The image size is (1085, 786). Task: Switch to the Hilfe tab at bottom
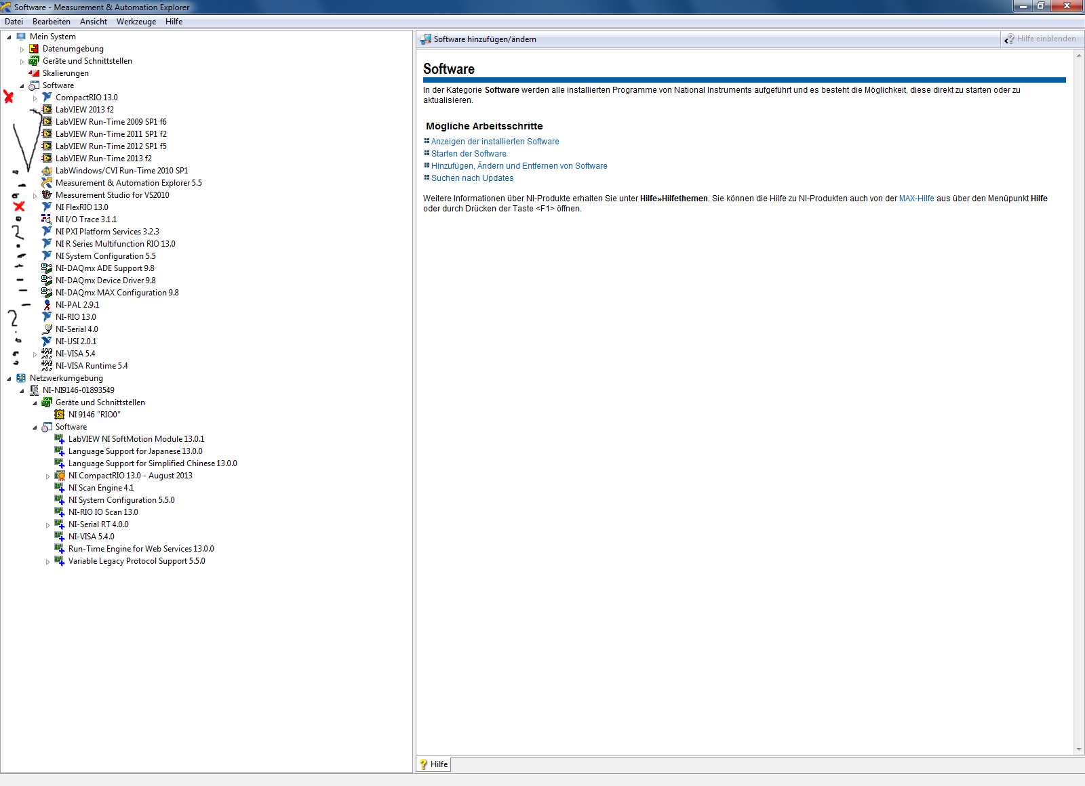(433, 764)
